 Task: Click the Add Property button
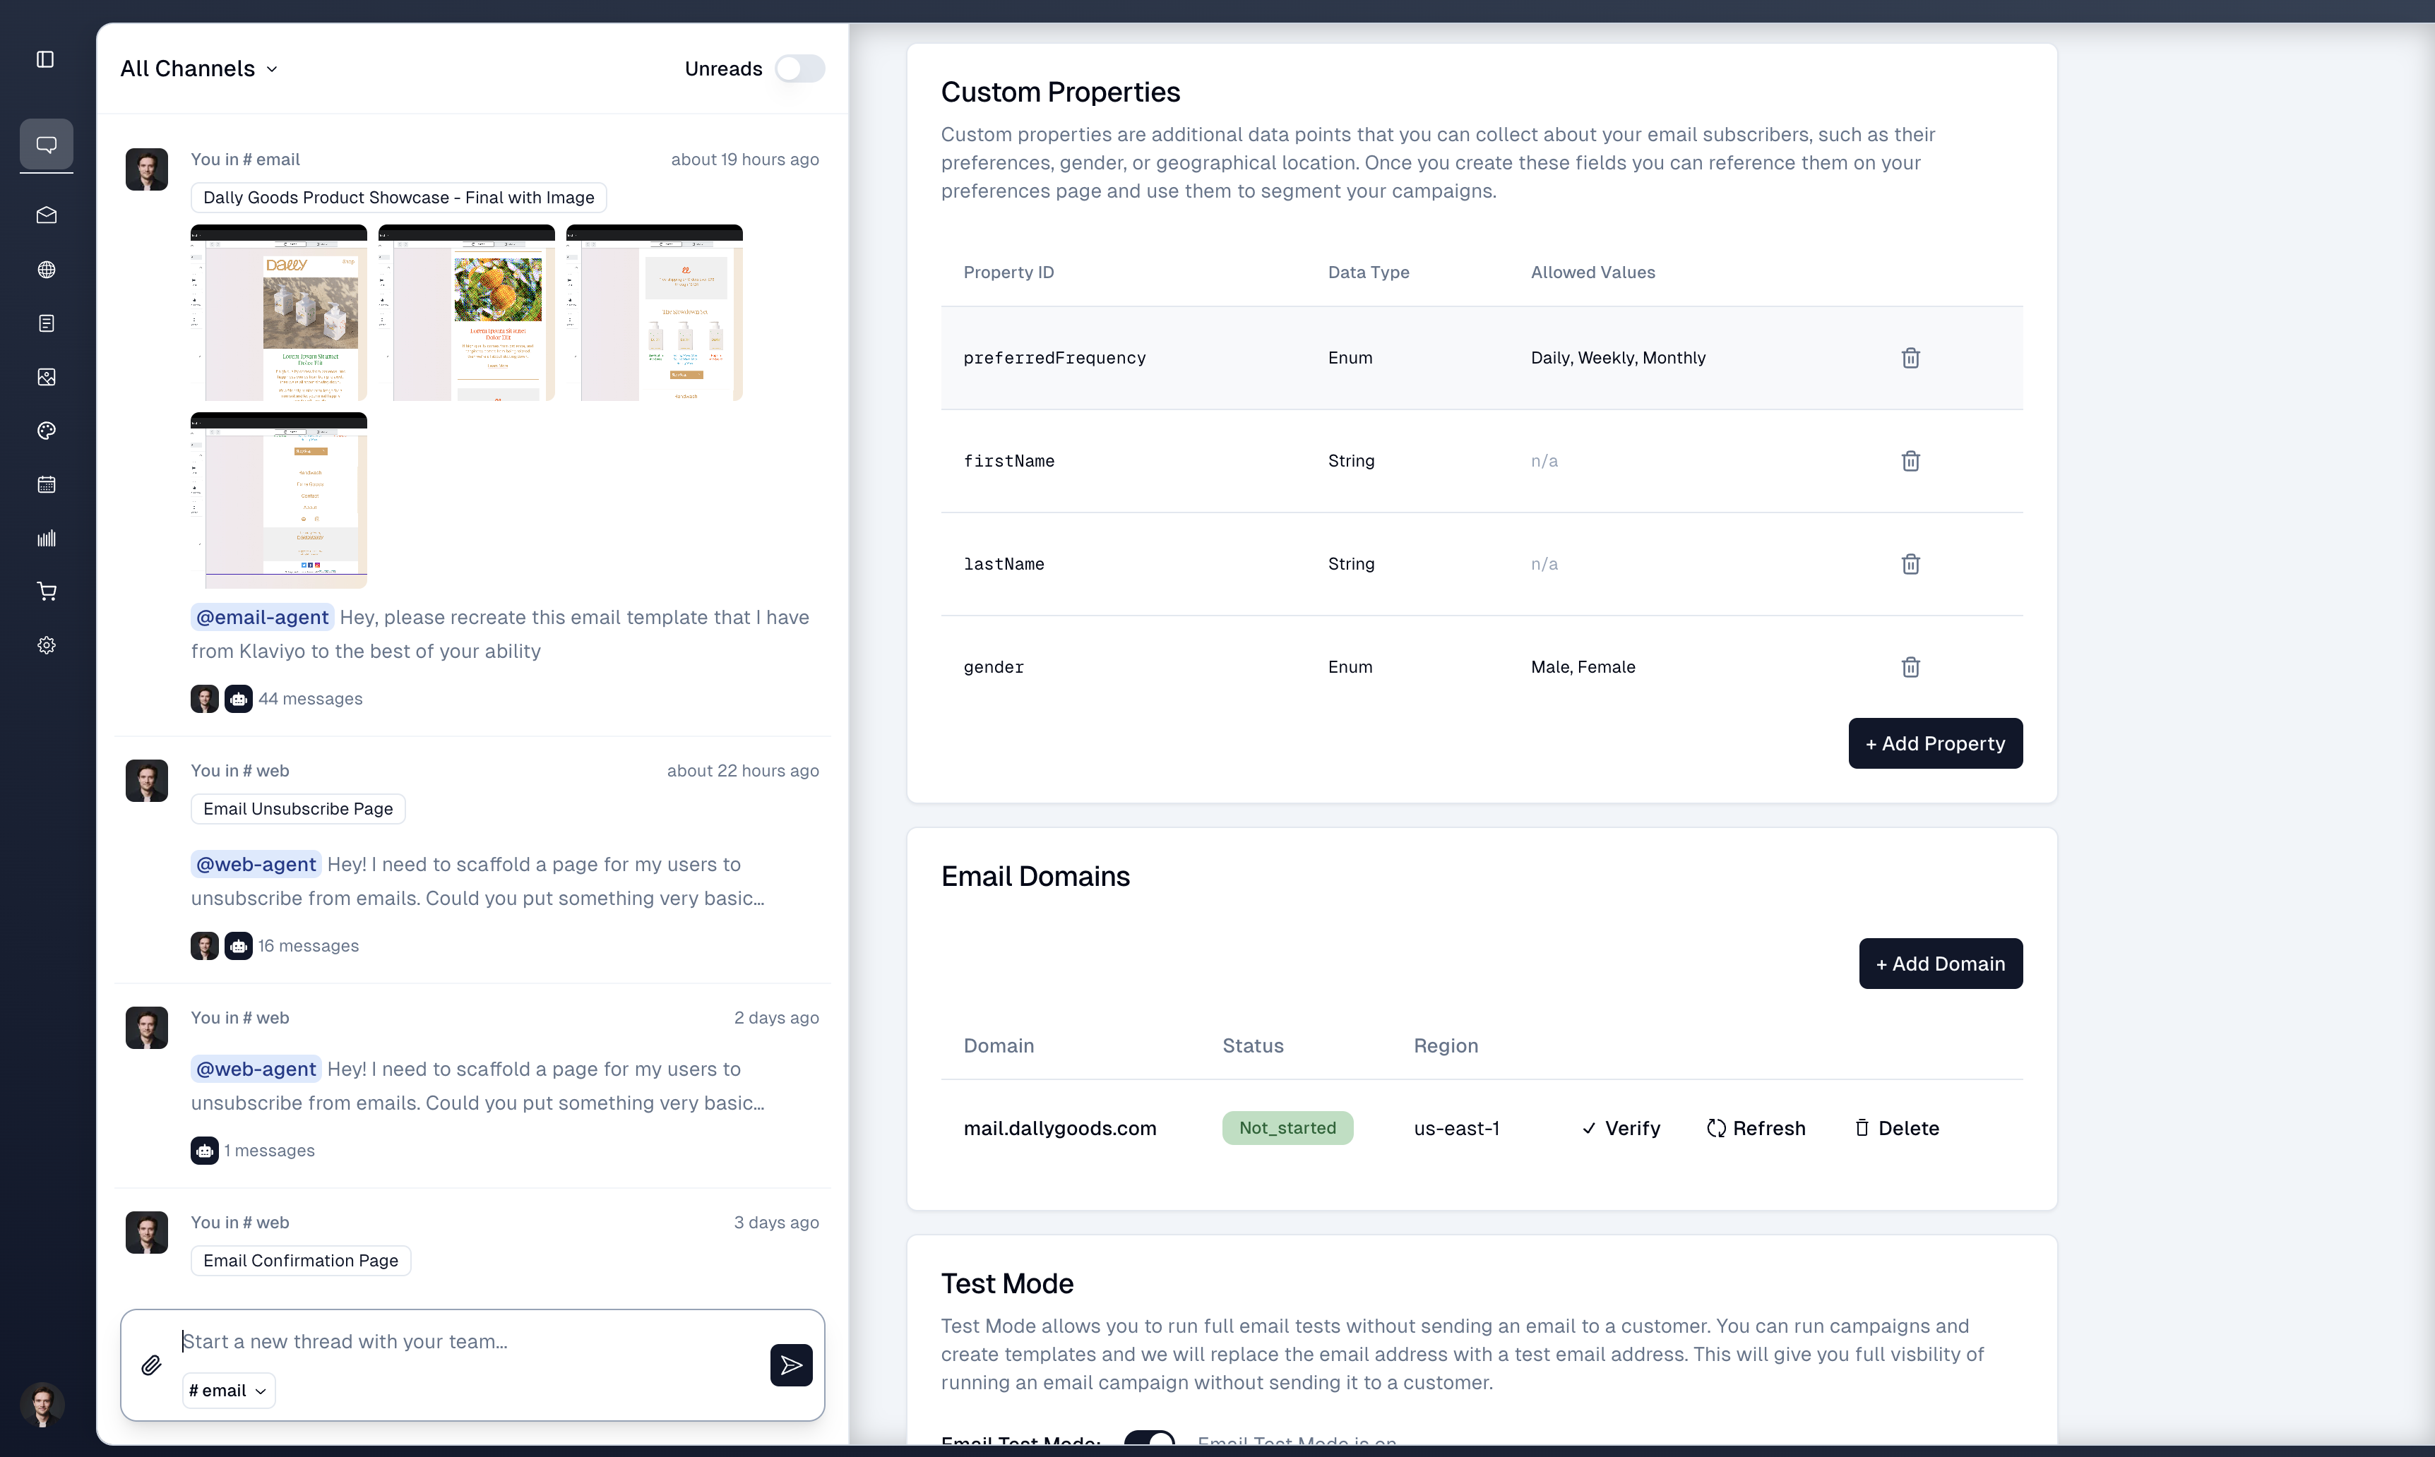click(x=1936, y=743)
